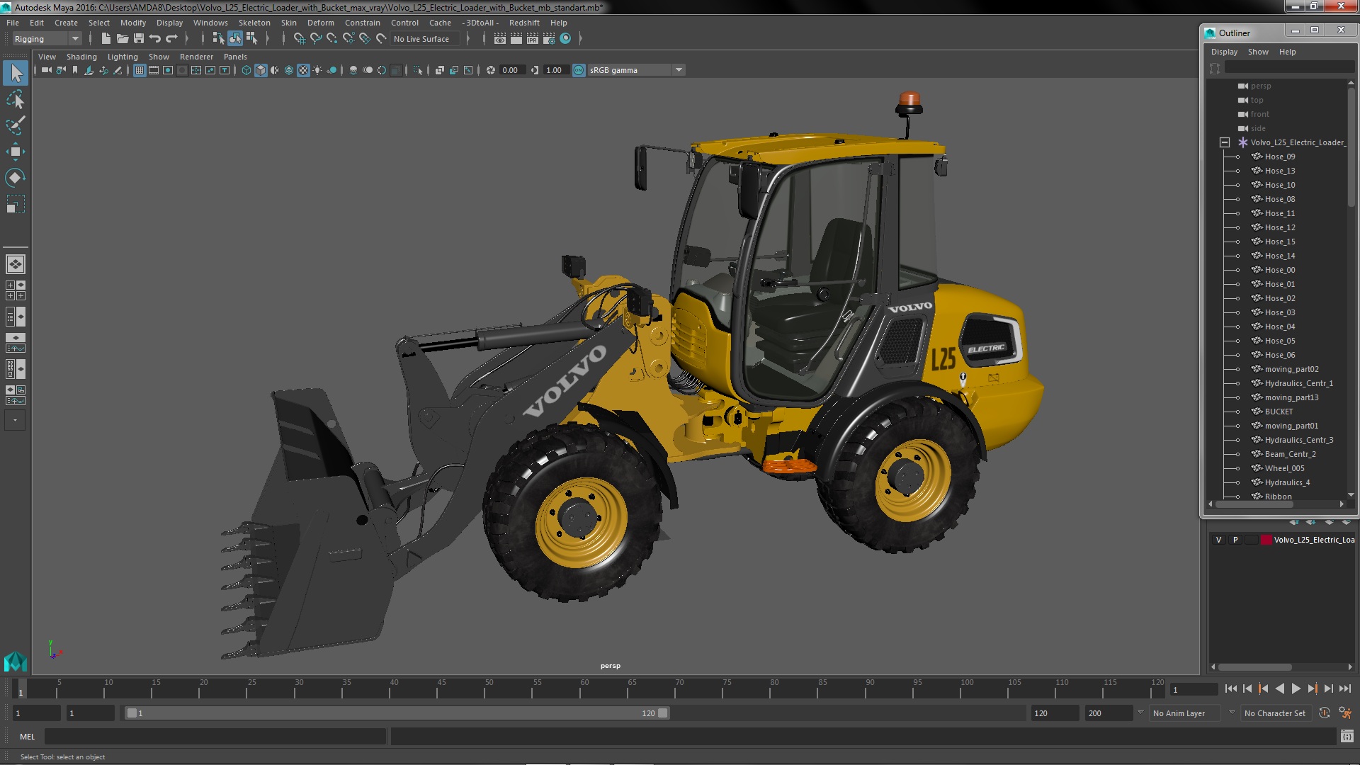
Task: Open animation preferences running-man icon
Action: click(1345, 713)
